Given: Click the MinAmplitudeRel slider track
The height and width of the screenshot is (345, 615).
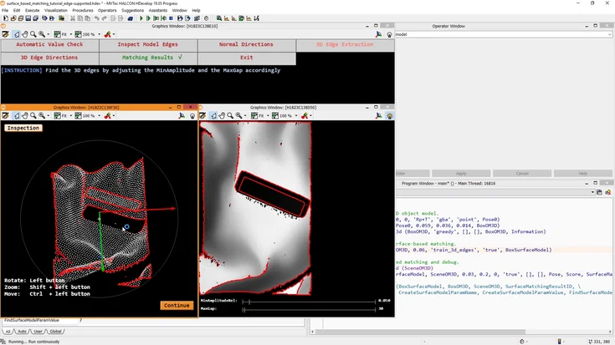Looking at the screenshot, I should coord(310,300).
